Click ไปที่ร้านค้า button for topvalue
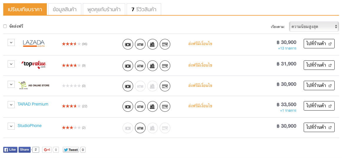Viewport: 342px width, 158px height. (319, 65)
